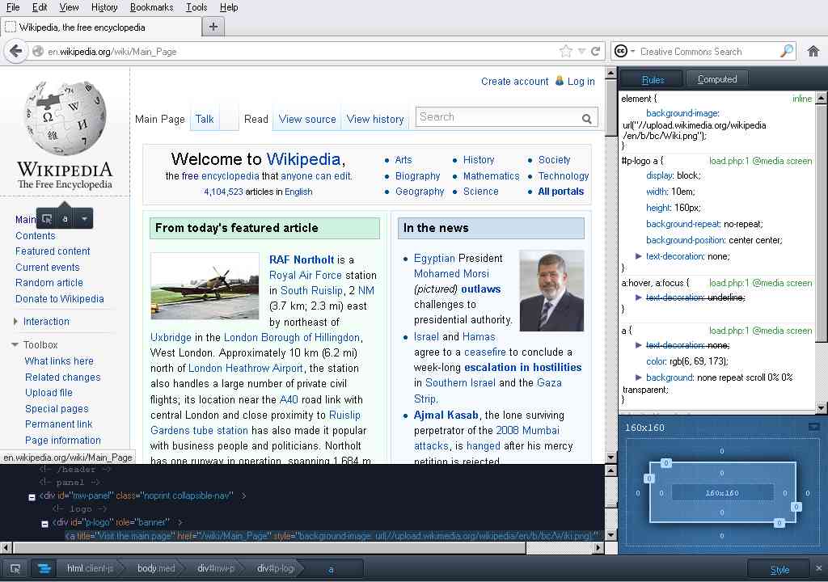Click the Log in link
The image size is (828, 582).
pos(581,82)
